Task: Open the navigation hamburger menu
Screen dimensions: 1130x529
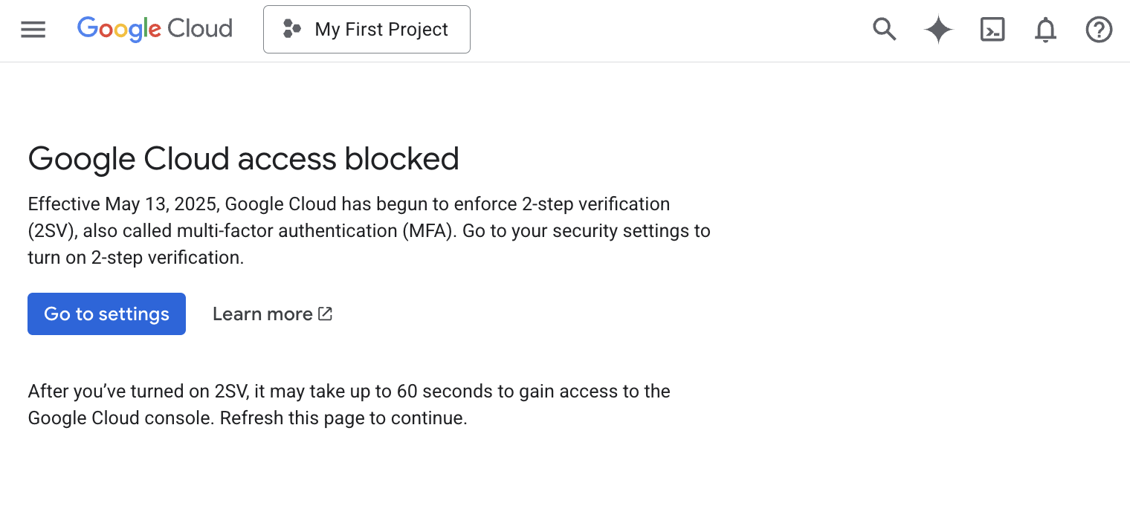Action: [33, 29]
